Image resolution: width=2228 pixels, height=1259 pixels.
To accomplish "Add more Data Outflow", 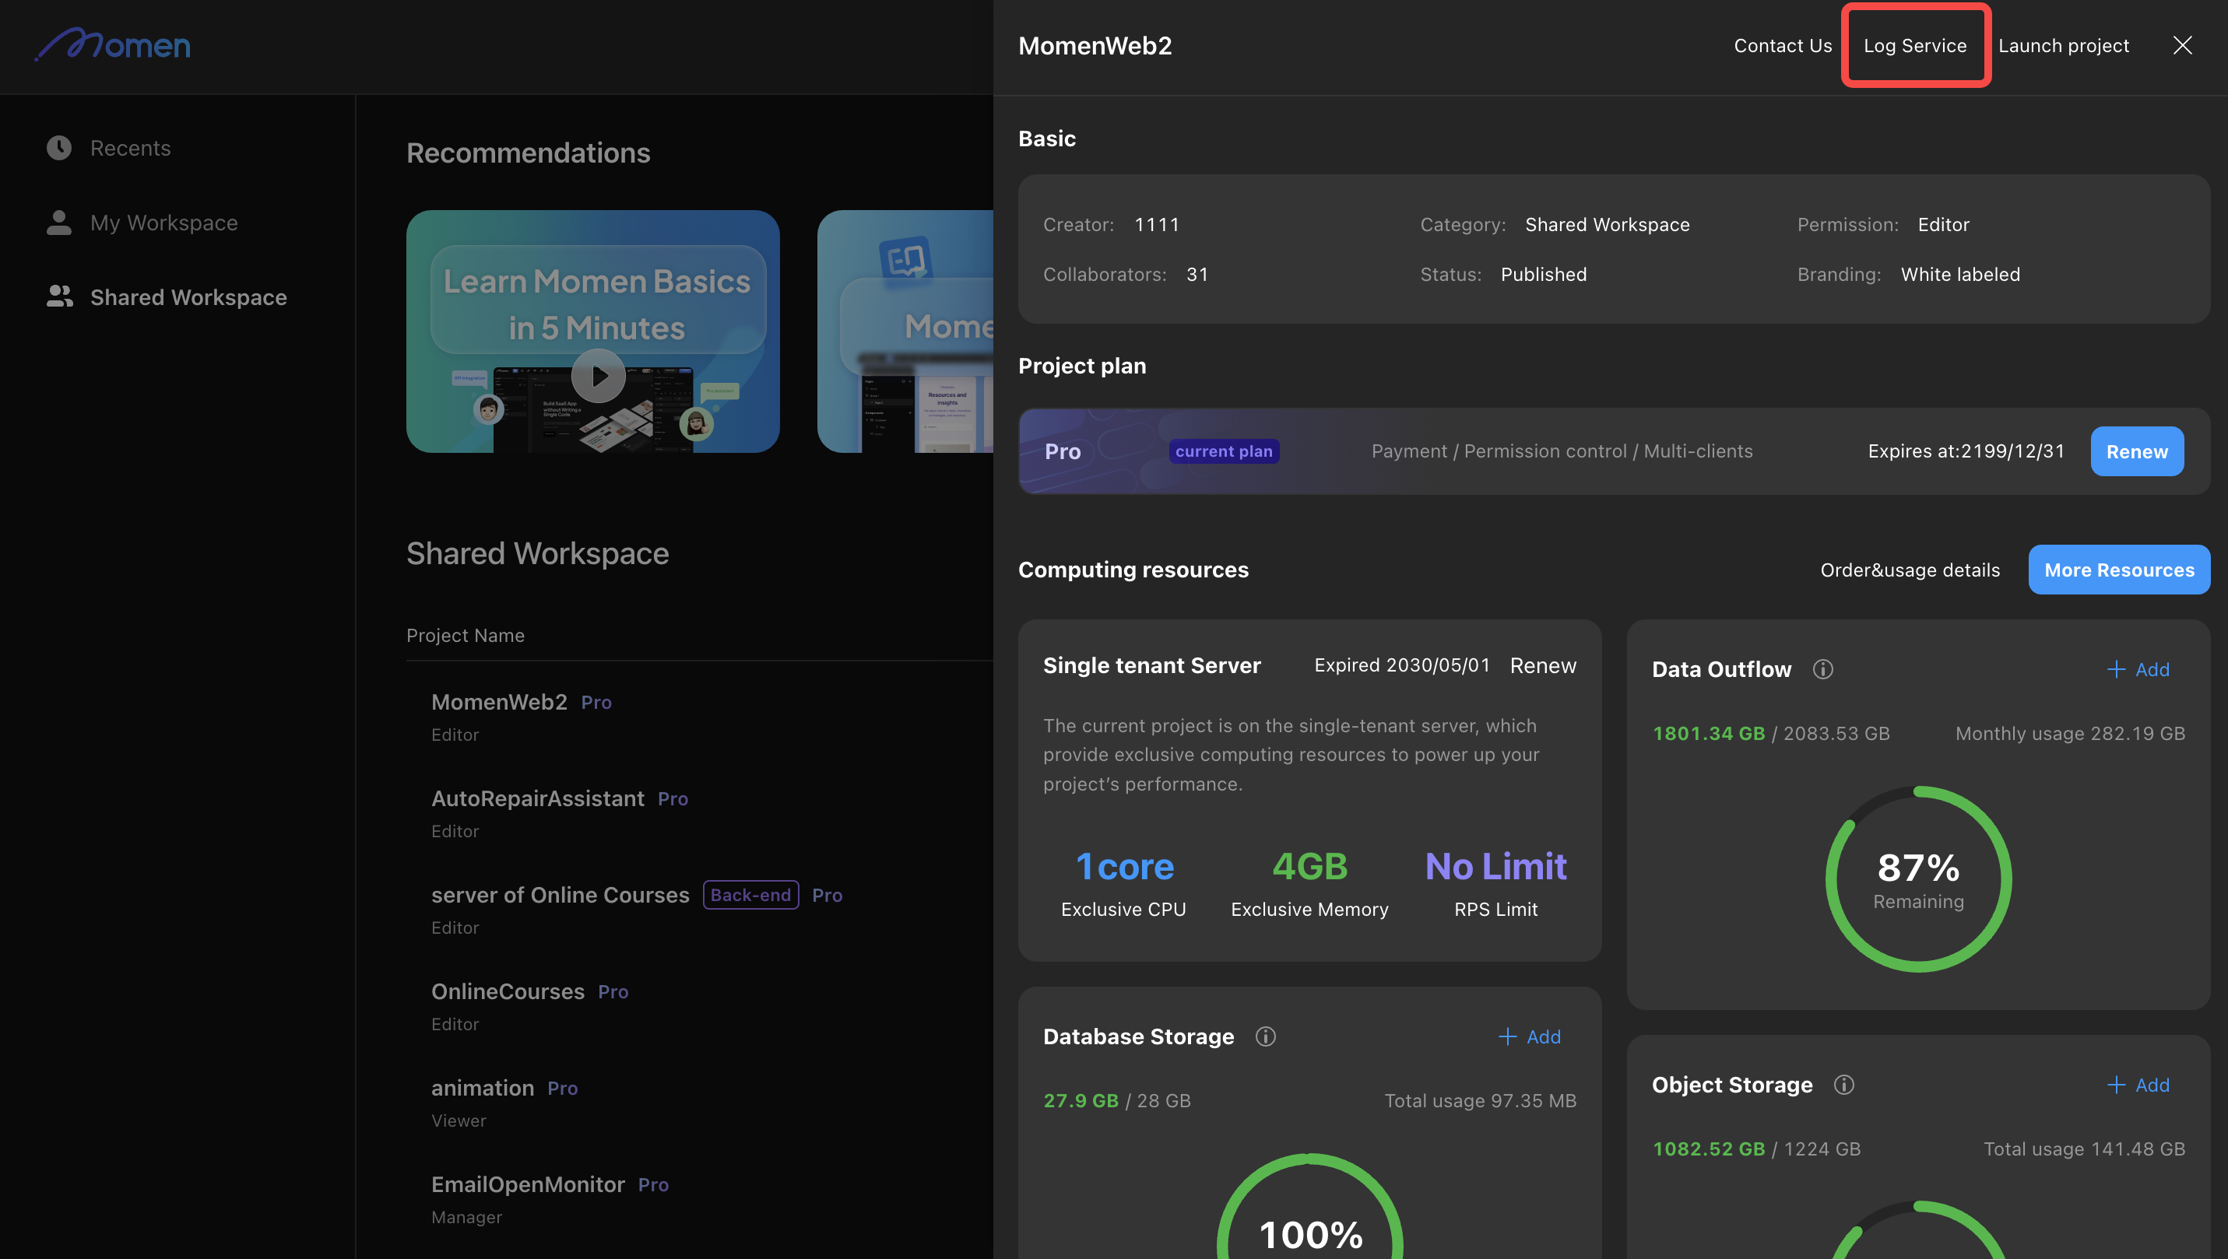I will pyautogui.click(x=2138, y=669).
